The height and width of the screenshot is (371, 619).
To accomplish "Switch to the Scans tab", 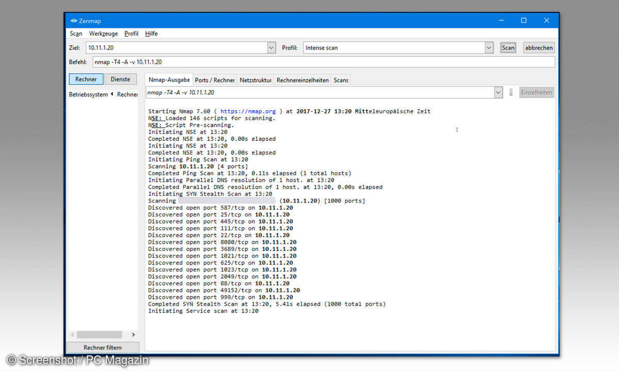I will (340, 80).
